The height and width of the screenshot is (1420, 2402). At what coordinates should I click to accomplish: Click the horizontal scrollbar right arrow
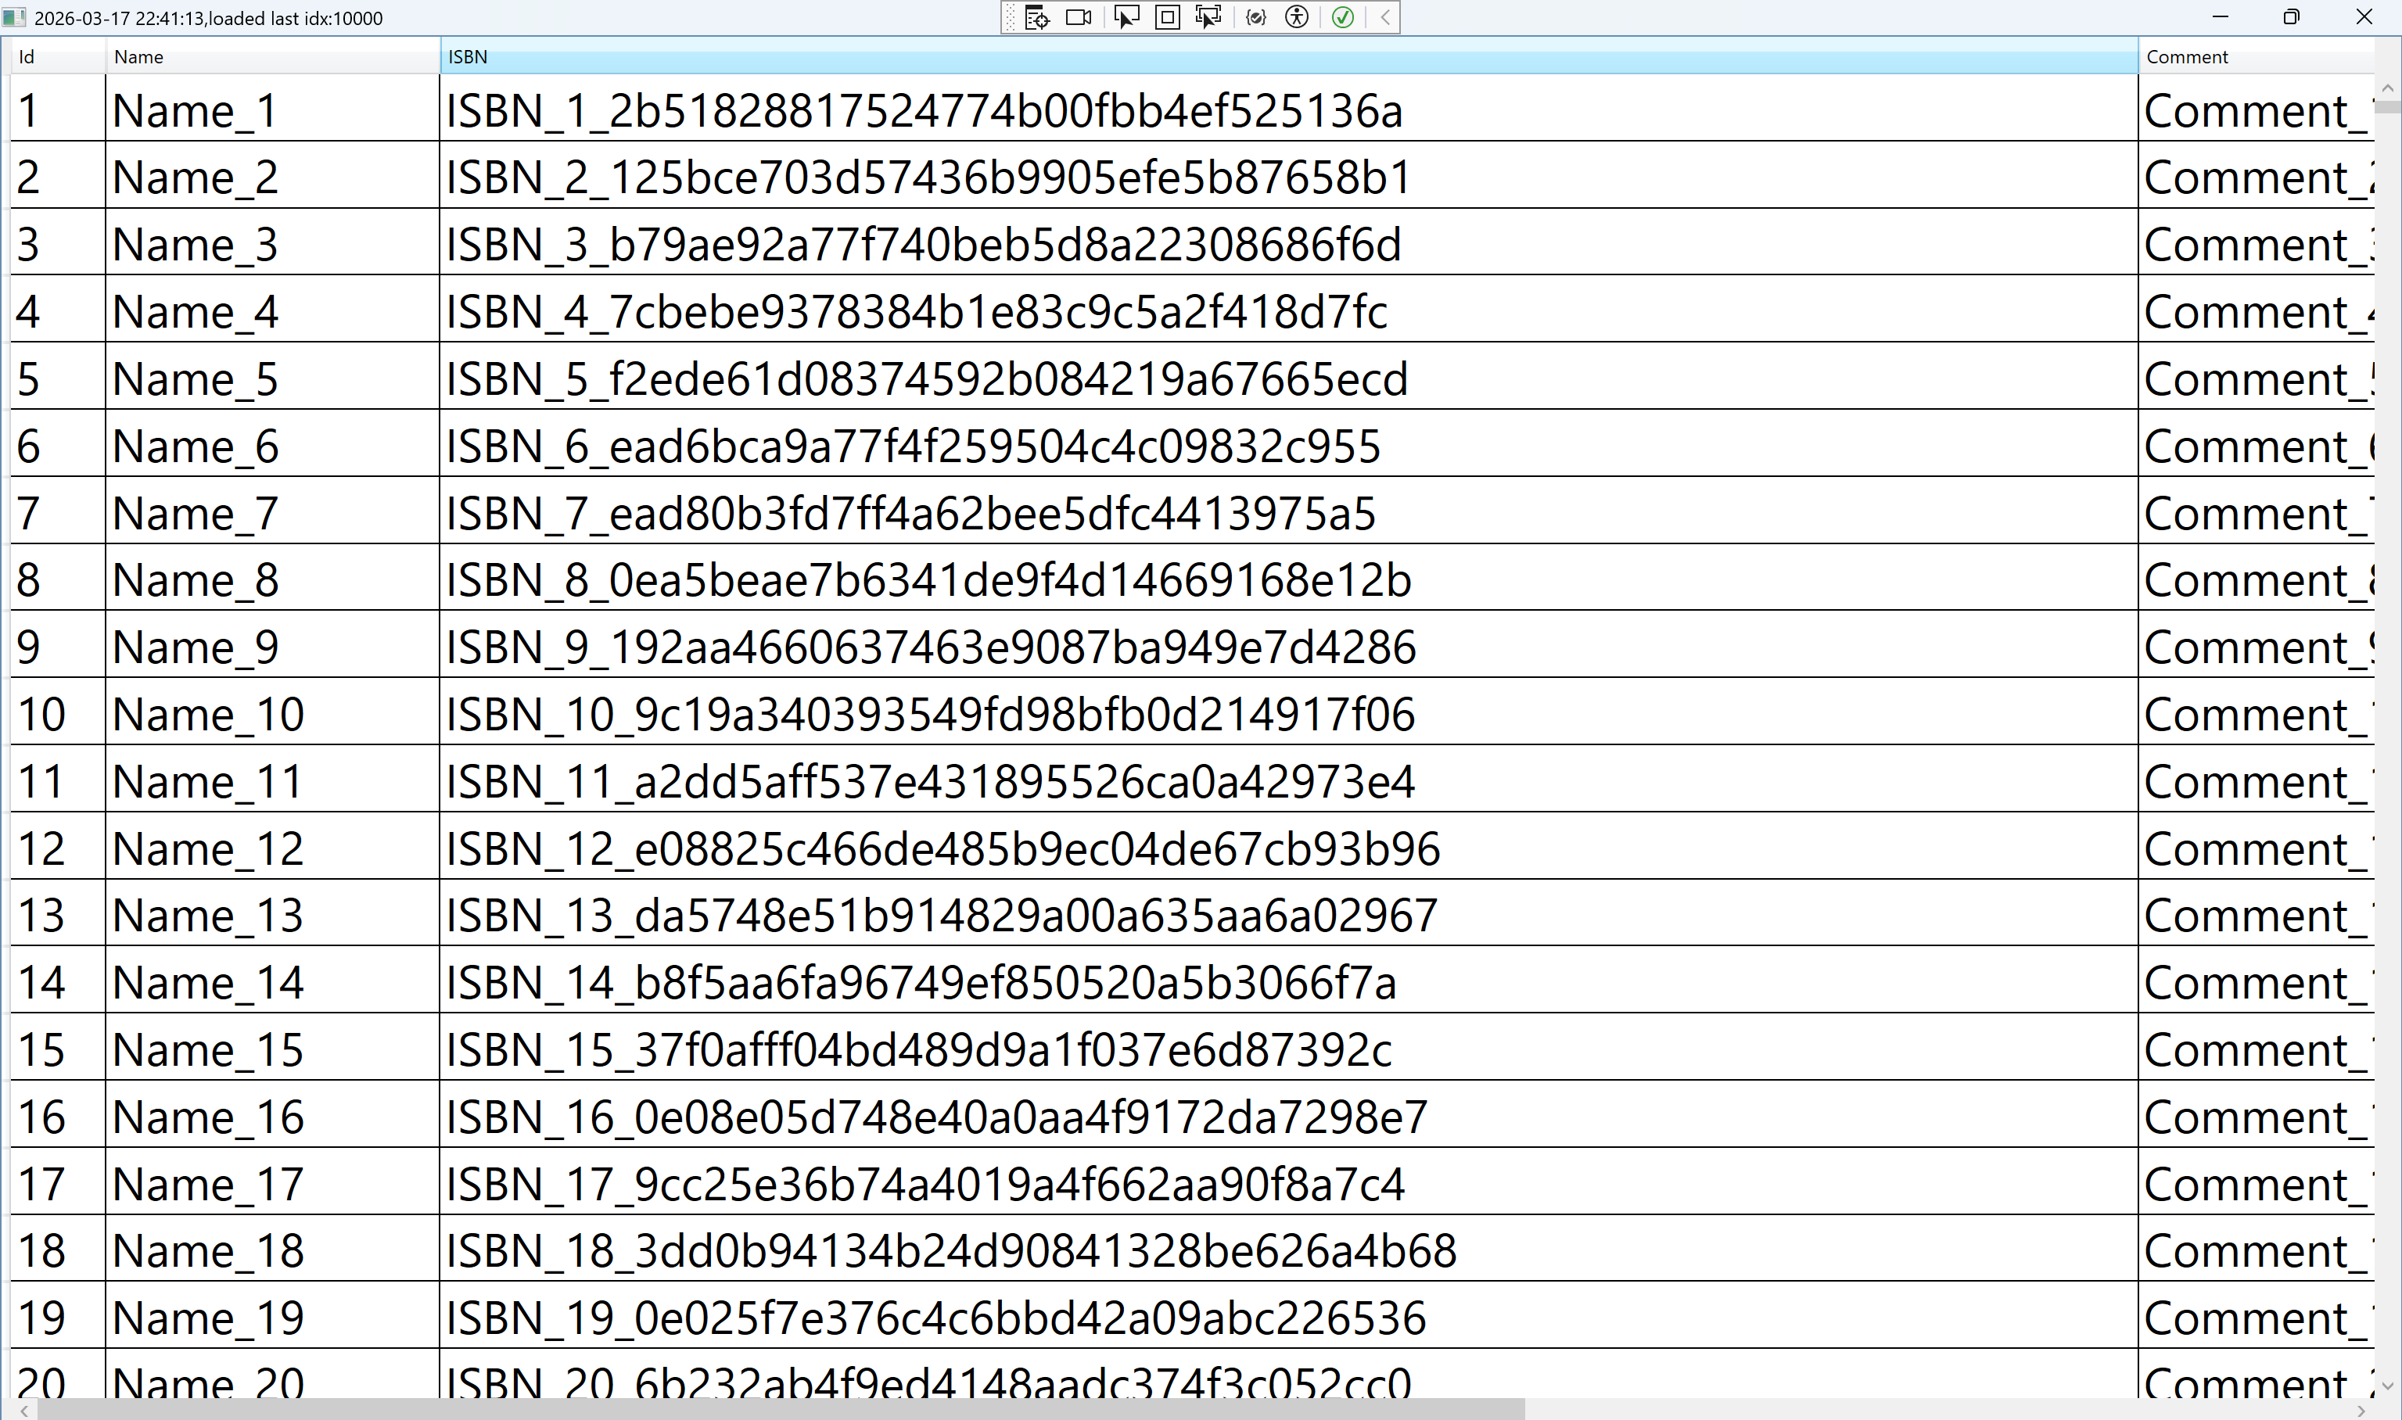[x=2361, y=1410]
